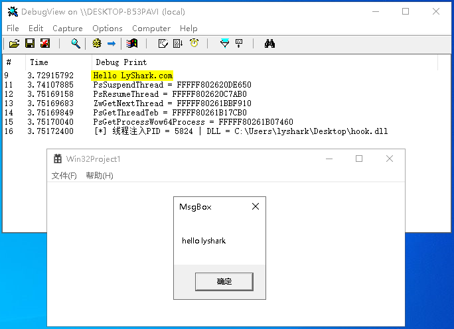The height and width of the screenshot is (329, 454).
Task: Click the Highlight colors toolbar icon
Action: [239, 43]
